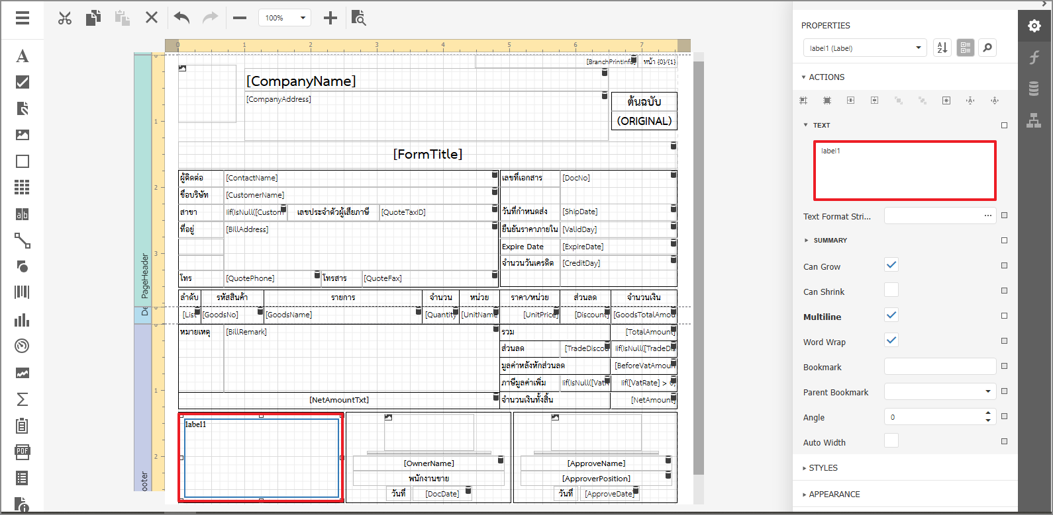Open the hamburger main menu
Screen dimensions: 1053x515
(23, 18)
